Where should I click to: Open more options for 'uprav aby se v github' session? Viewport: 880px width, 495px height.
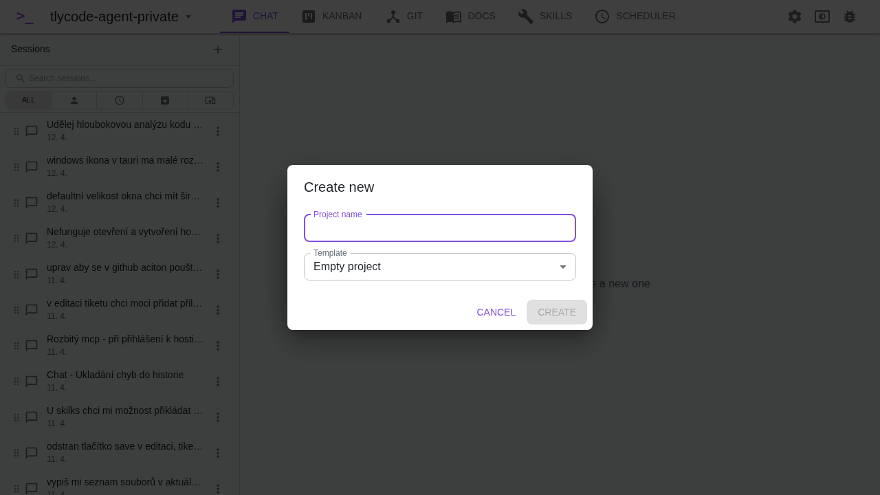pos(218,274)
